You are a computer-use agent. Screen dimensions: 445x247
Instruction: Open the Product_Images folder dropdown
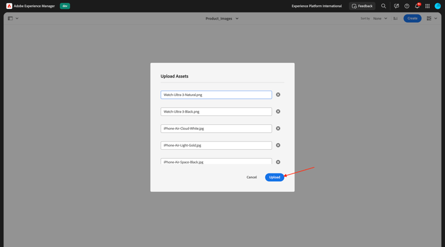pos(222,18)
